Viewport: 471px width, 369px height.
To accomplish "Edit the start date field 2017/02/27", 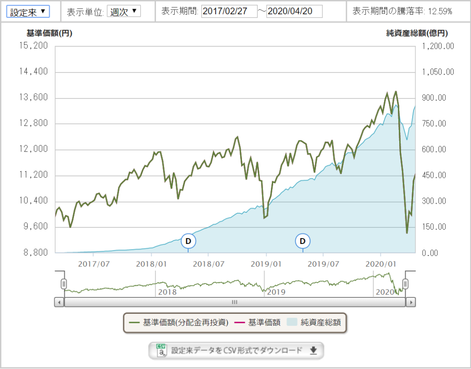I will [x=229, y=11].
